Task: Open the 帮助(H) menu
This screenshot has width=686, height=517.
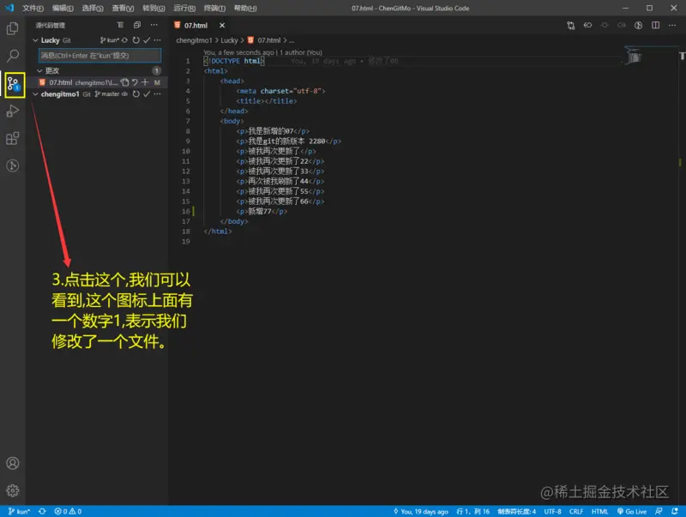Action: click(245, 9)
